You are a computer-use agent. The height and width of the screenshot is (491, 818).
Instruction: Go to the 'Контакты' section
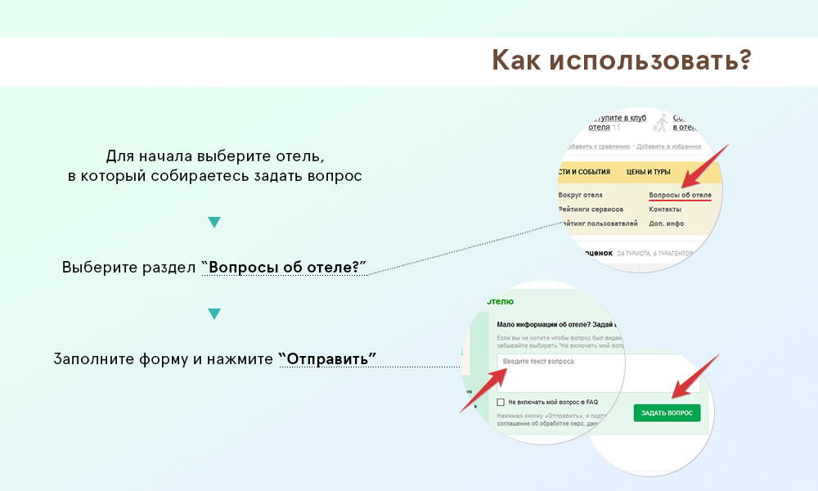pyautogui.click(x=665, y=209)
